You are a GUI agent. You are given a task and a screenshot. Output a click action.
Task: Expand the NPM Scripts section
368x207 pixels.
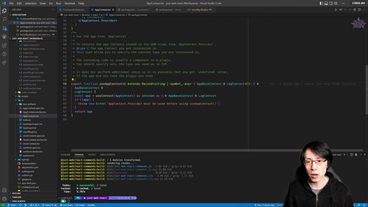coord(18,201)
